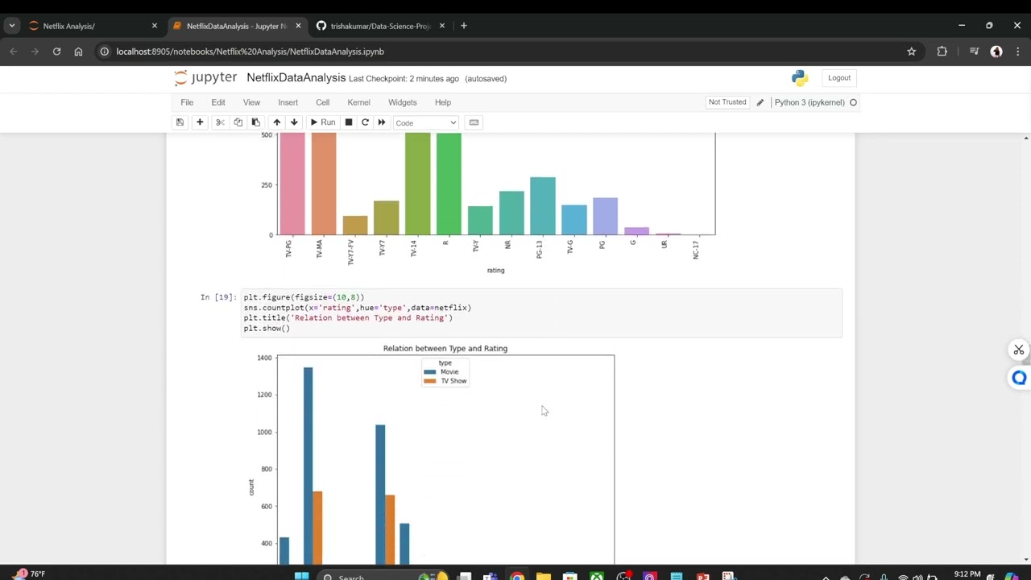Click the TV Show legend swatch
Screen dimensions: 1031x580
pos(429,381)
